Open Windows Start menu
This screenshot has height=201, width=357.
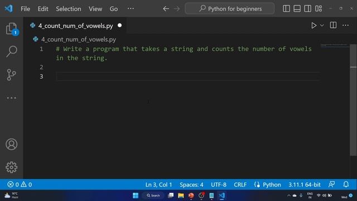pyautogui.click(x=136, y=195)
